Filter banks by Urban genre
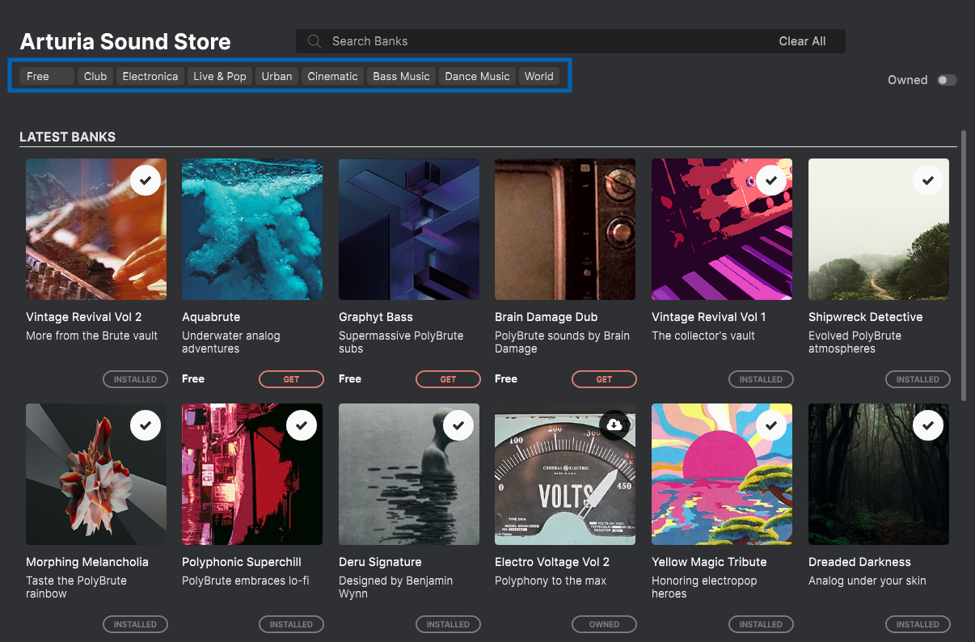 click(276, 76)
